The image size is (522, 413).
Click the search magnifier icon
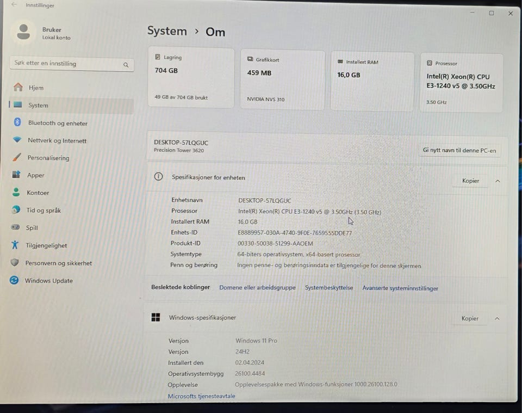click(x=126, y=65)
